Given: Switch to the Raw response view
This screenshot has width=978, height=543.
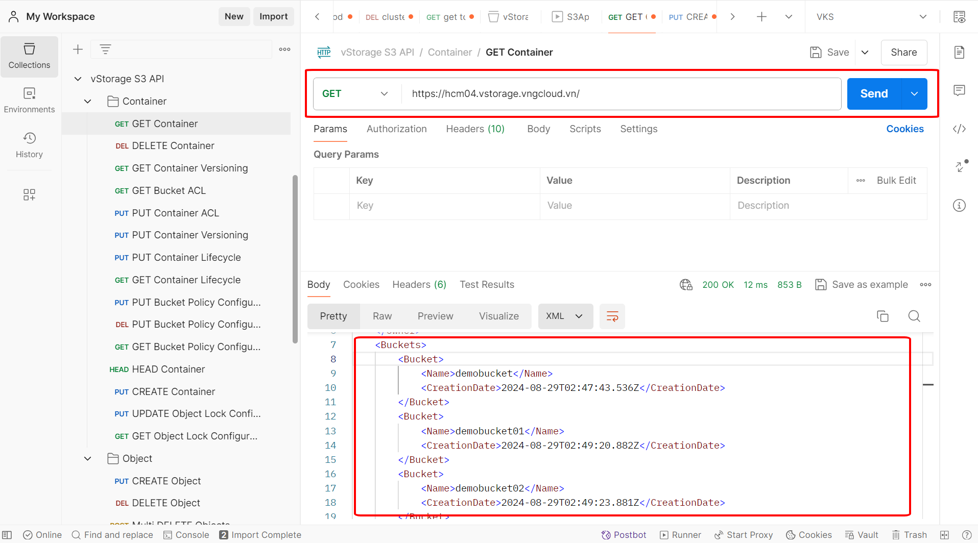Looking at the screenshot, I should (382, 316).
